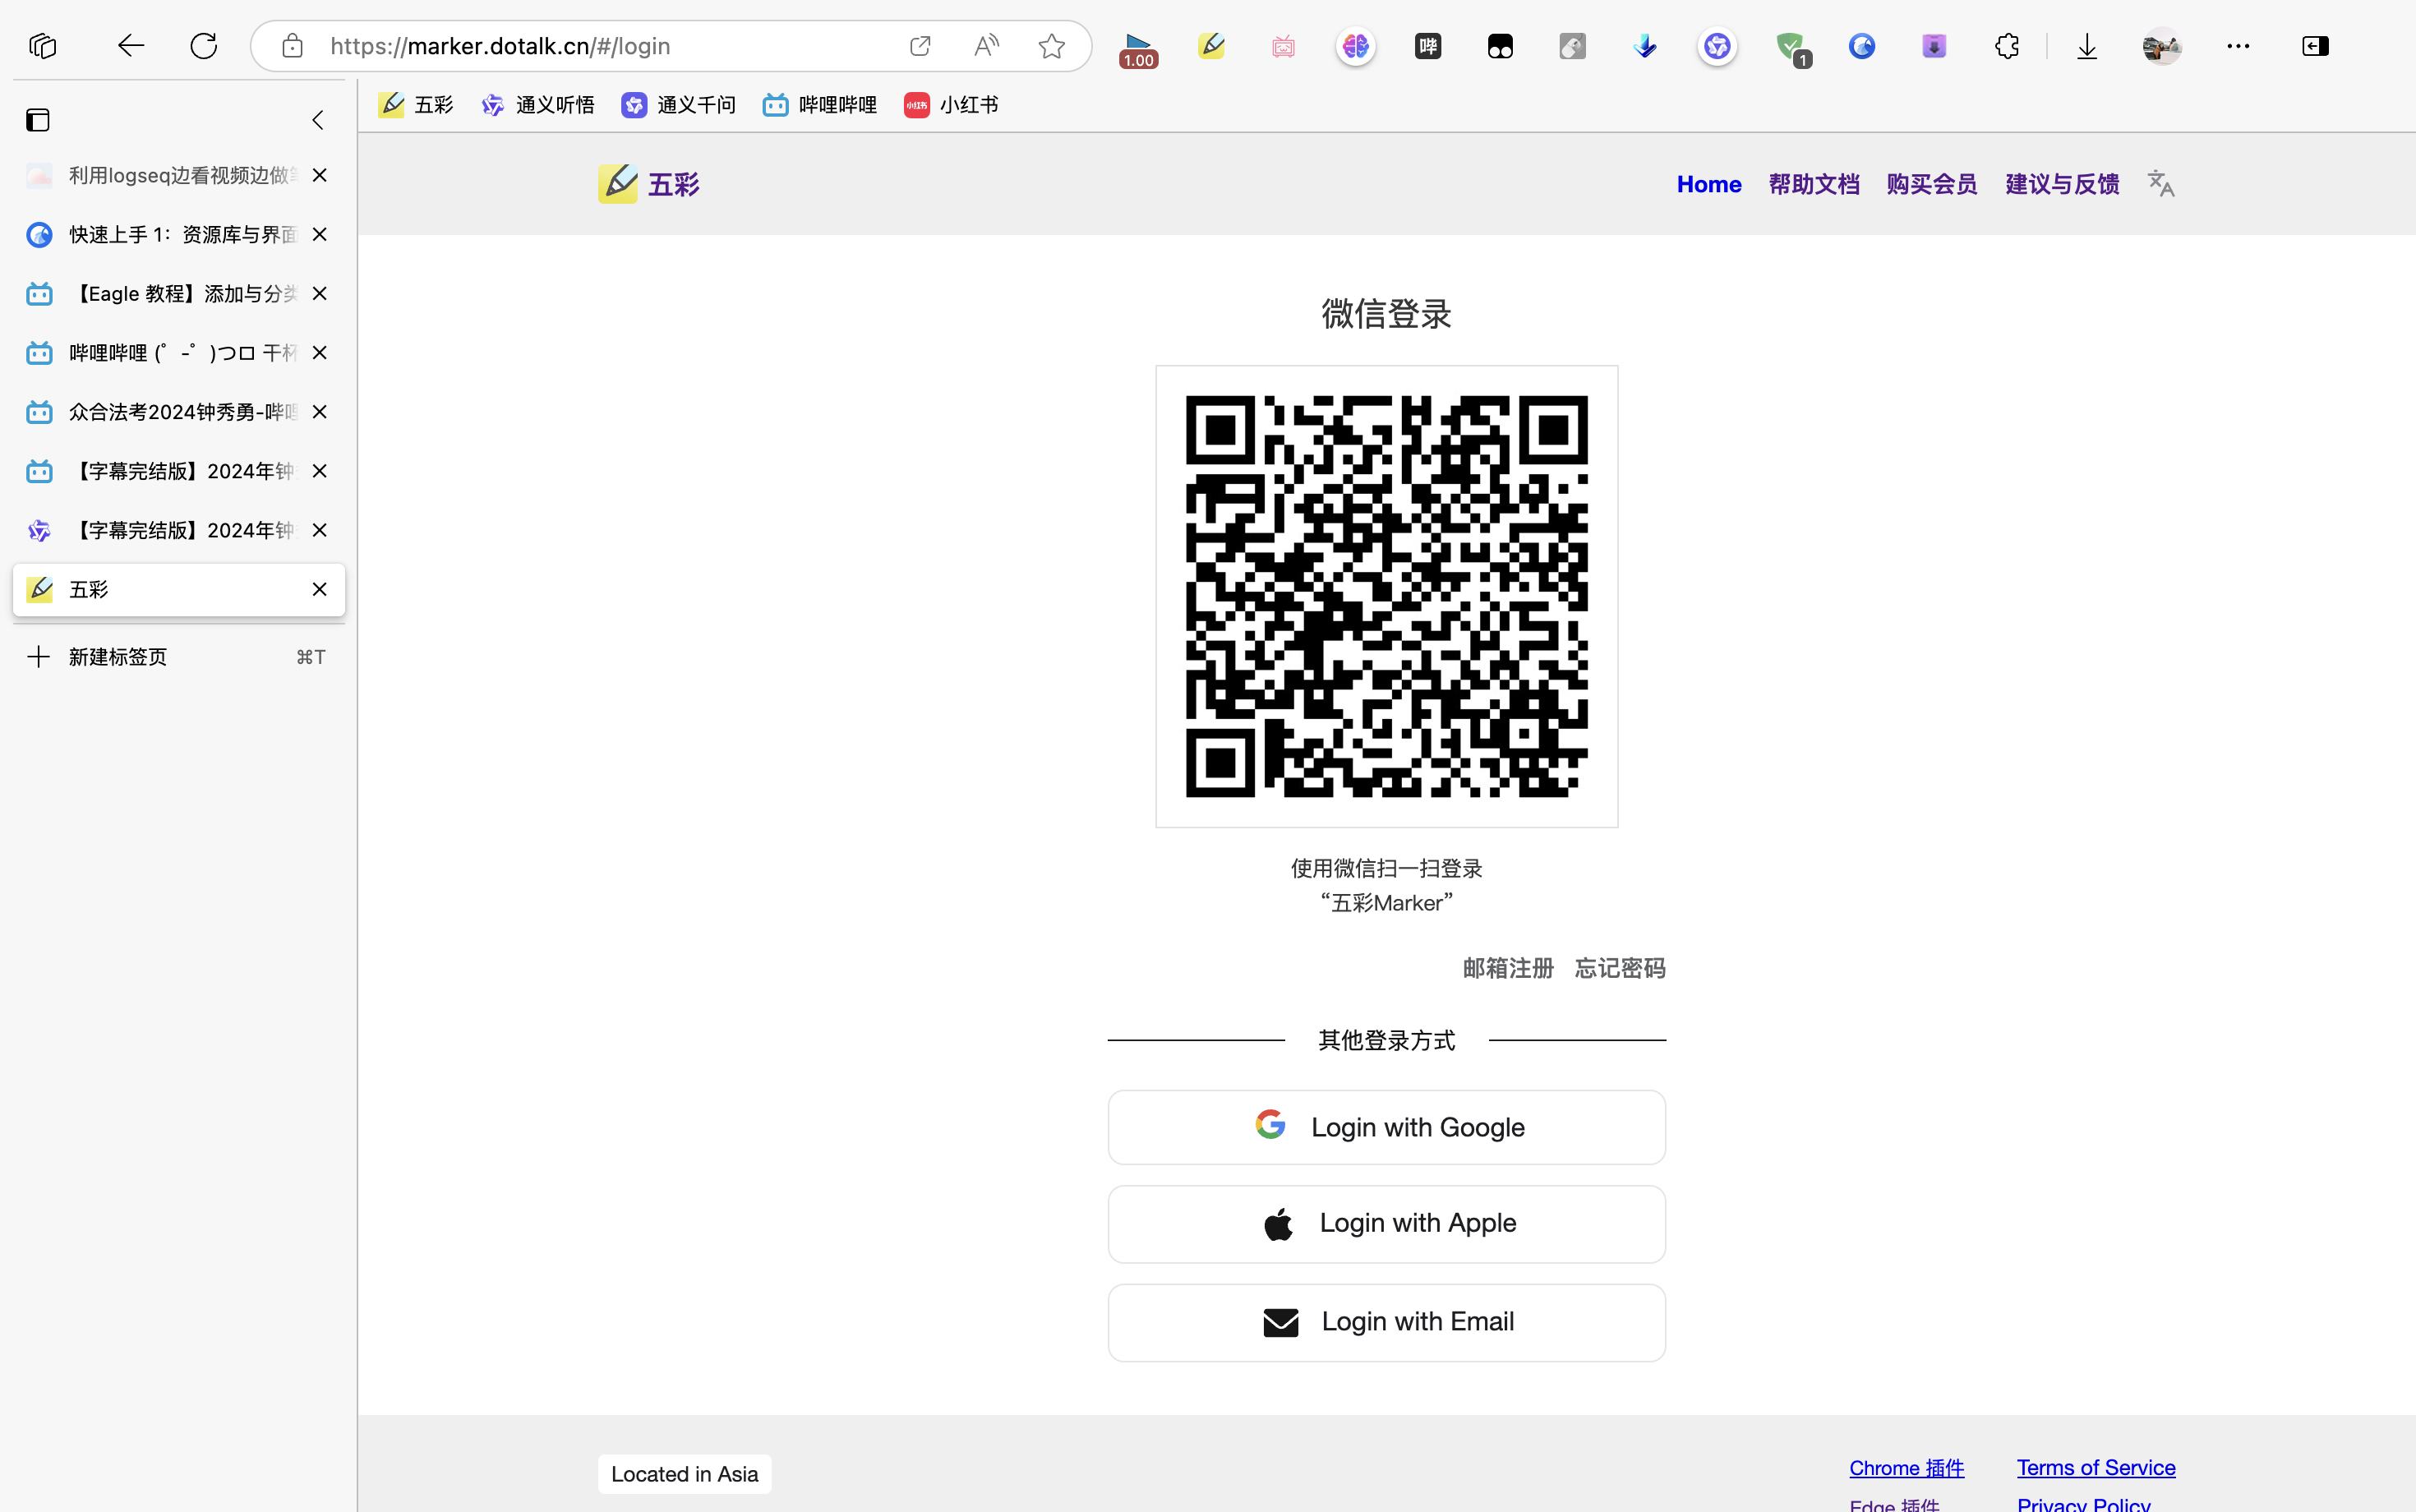Screen dimensions: 2416x1512
Task: Open 购买会员 navigation link
Action: tap(1931, 184)
